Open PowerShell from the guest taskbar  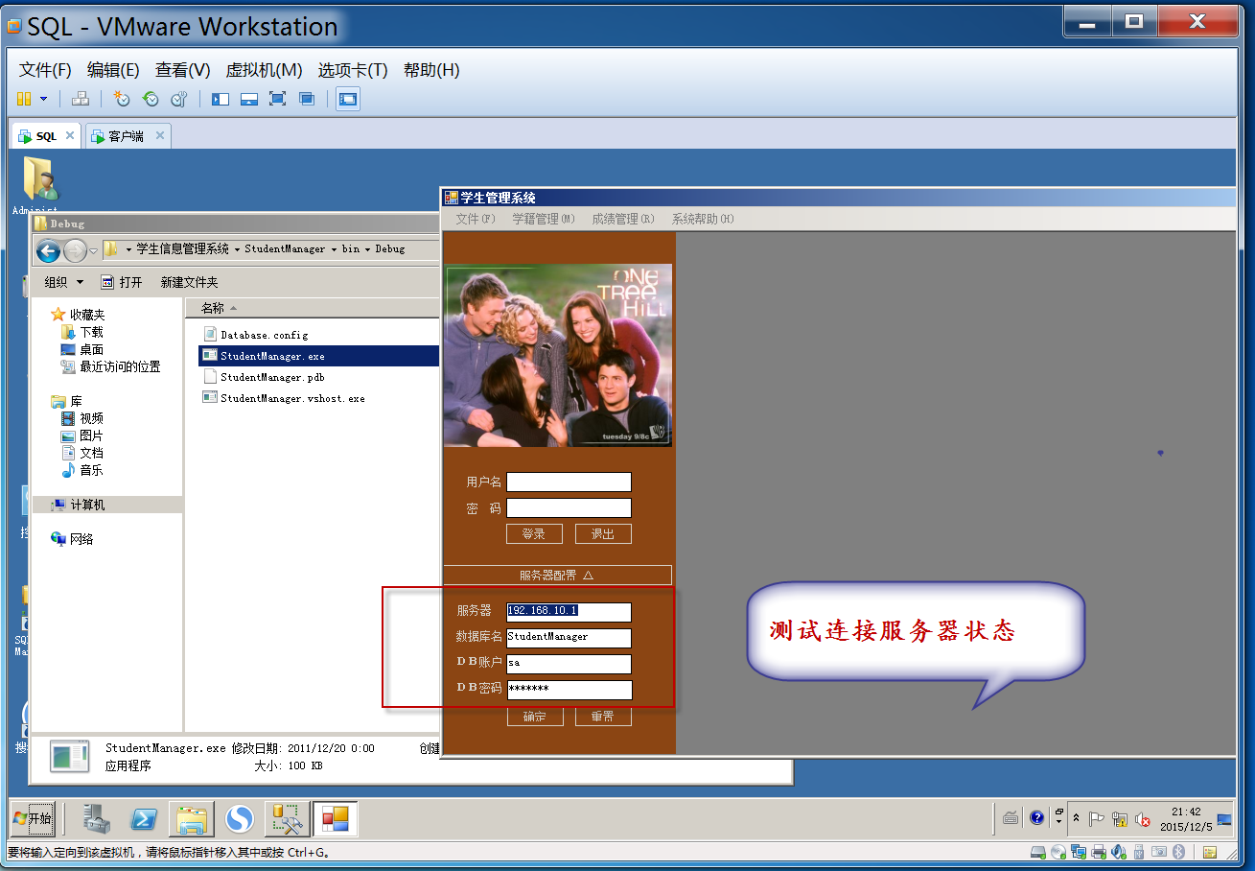click(144, 819)
